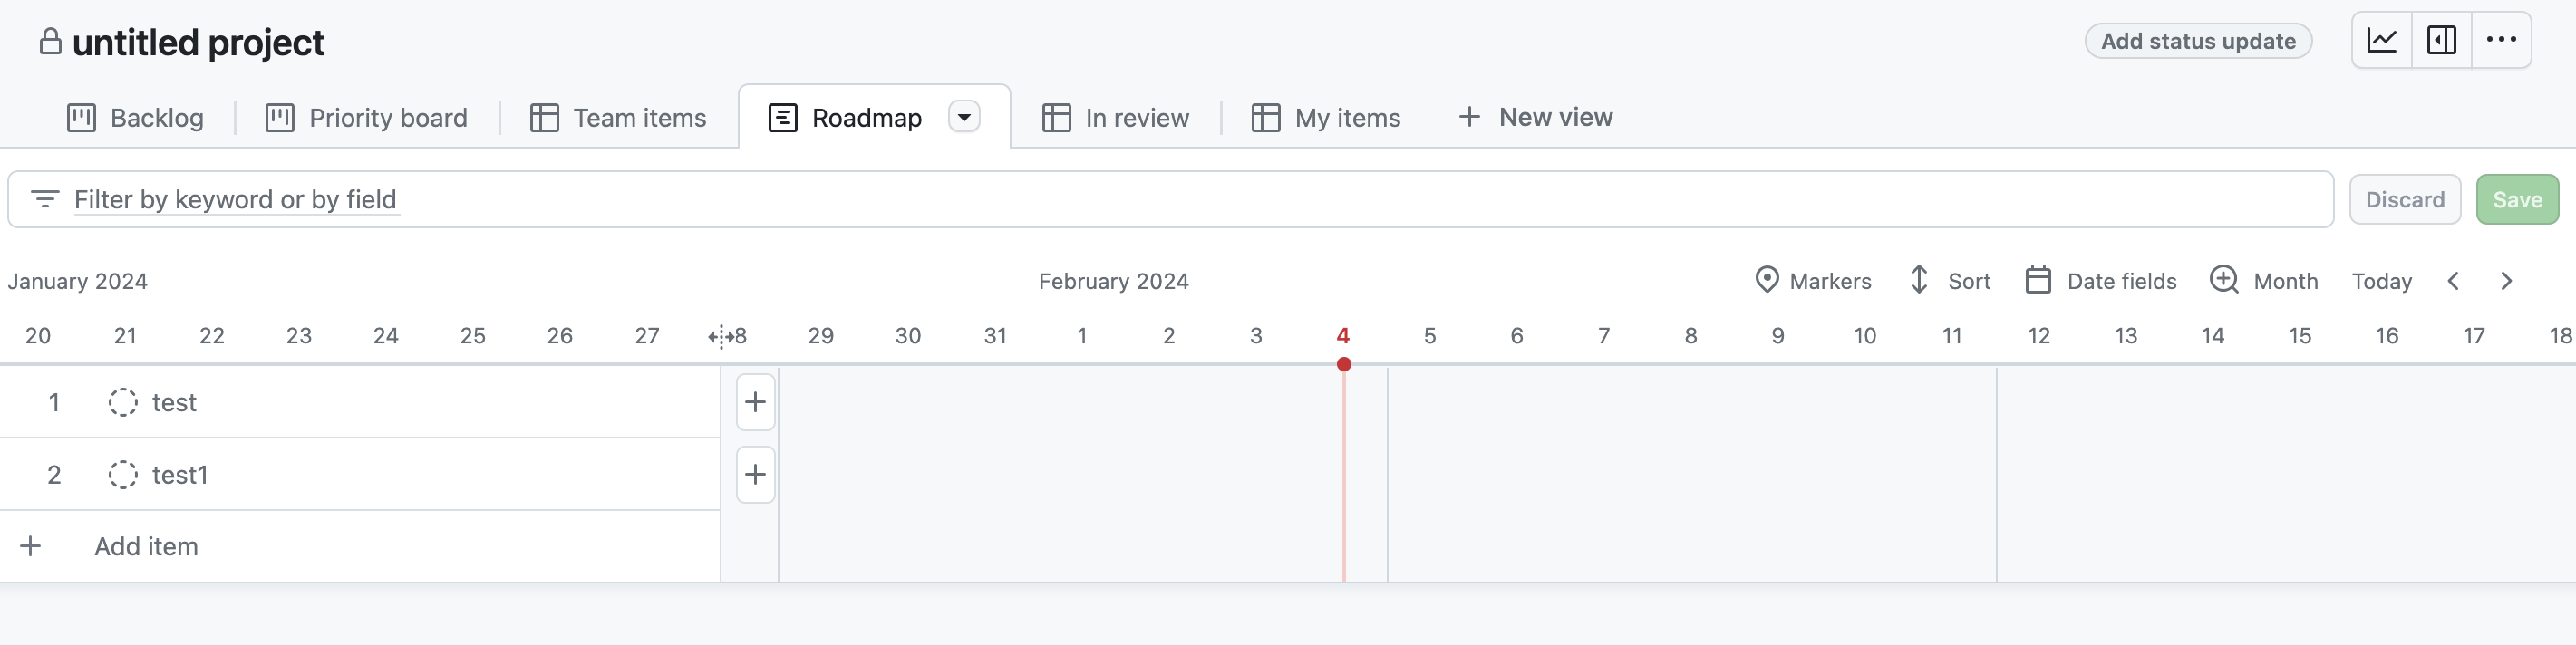Open project Insights chart icon
Screen dimensions: 2576x645
[2381, 40]
